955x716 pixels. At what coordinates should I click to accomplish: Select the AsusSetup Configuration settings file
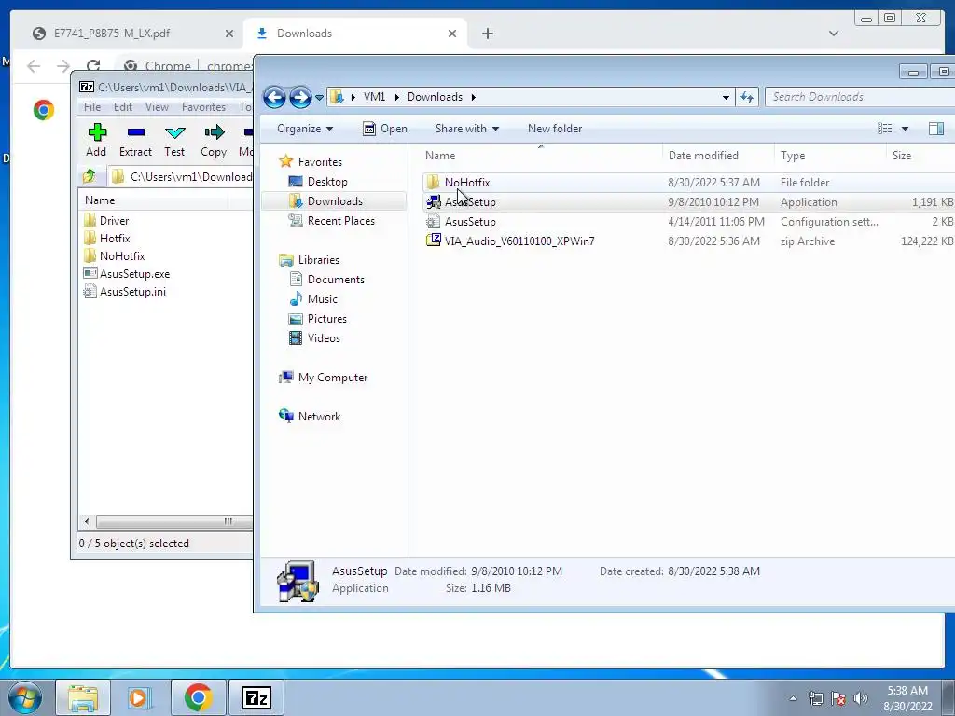pos(688,222)
